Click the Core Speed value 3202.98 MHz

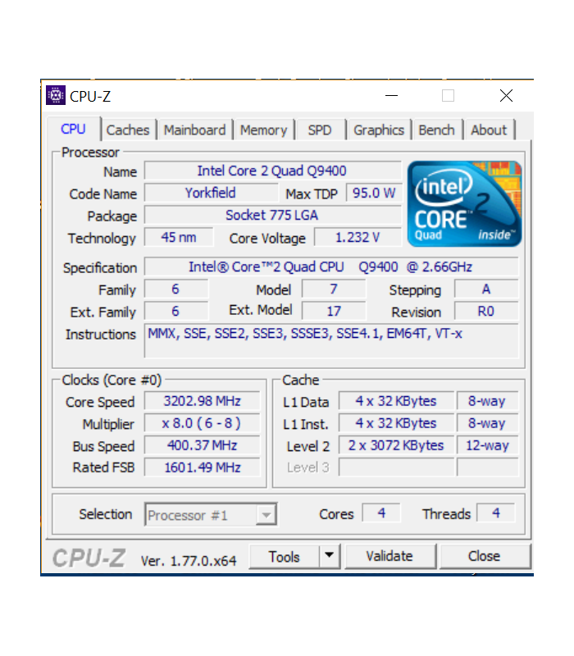(x=202, y=401)
